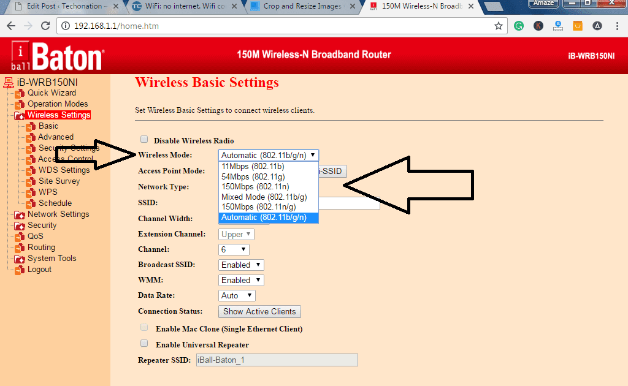This screenshot has width=628, height=386.
Task: Click the folder icon beside WPS
Action: coord(31,193)
